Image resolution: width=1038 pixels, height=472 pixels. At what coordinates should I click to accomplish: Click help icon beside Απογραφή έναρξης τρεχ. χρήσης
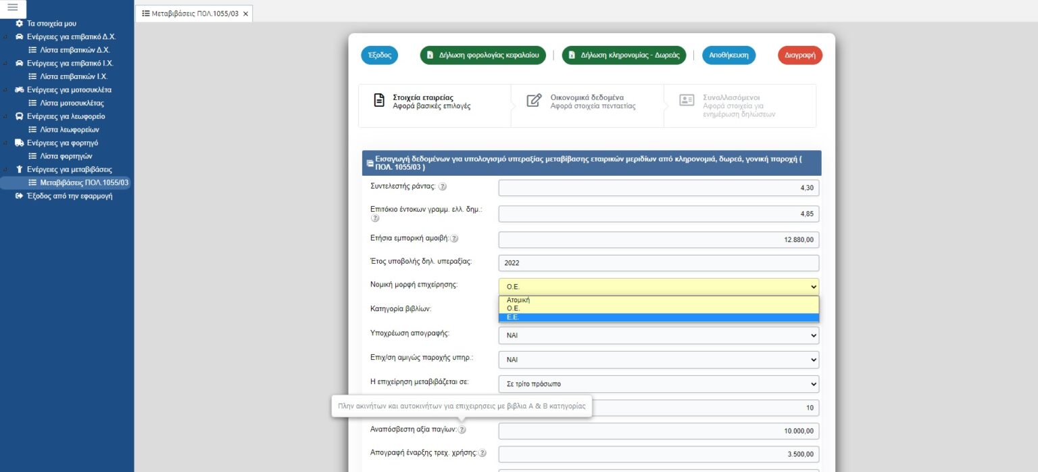click(x=482, y=454)
